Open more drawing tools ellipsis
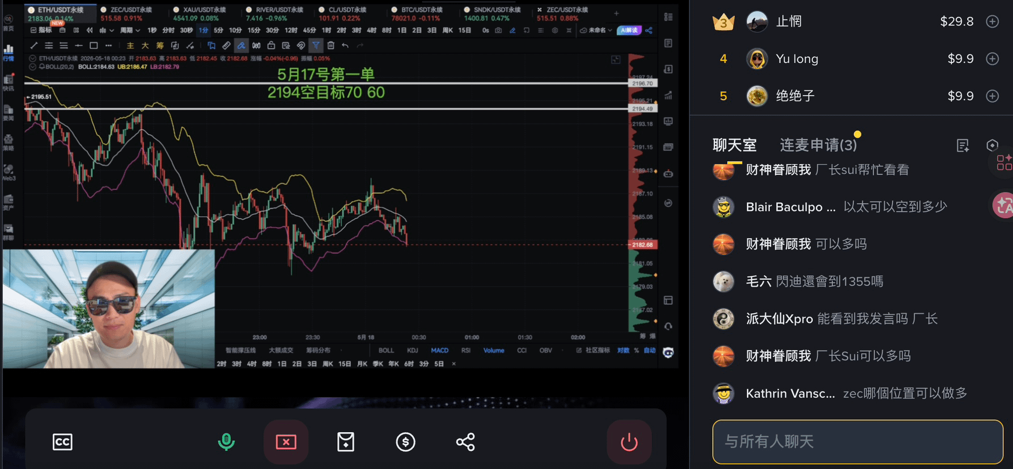 (108, 45)
